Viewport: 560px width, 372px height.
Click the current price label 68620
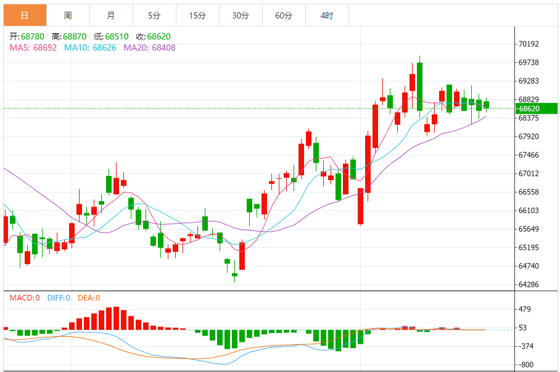click(536, 109)
